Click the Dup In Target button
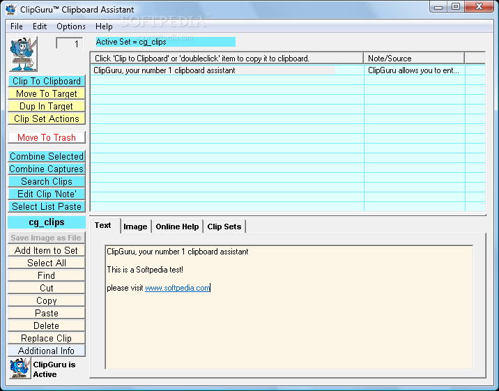 (47, 106)
